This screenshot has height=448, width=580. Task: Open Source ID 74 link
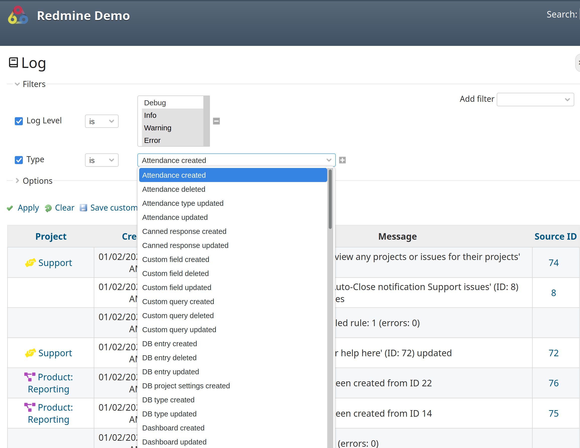tap(553, 263)
